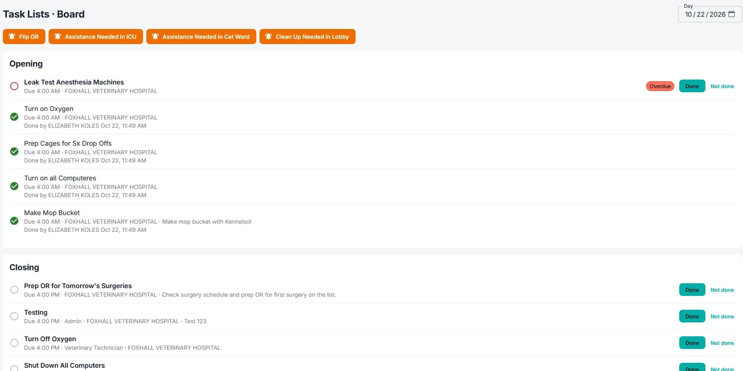Toggle Turn on Oxygen green checkmark

tap(14, 117)
